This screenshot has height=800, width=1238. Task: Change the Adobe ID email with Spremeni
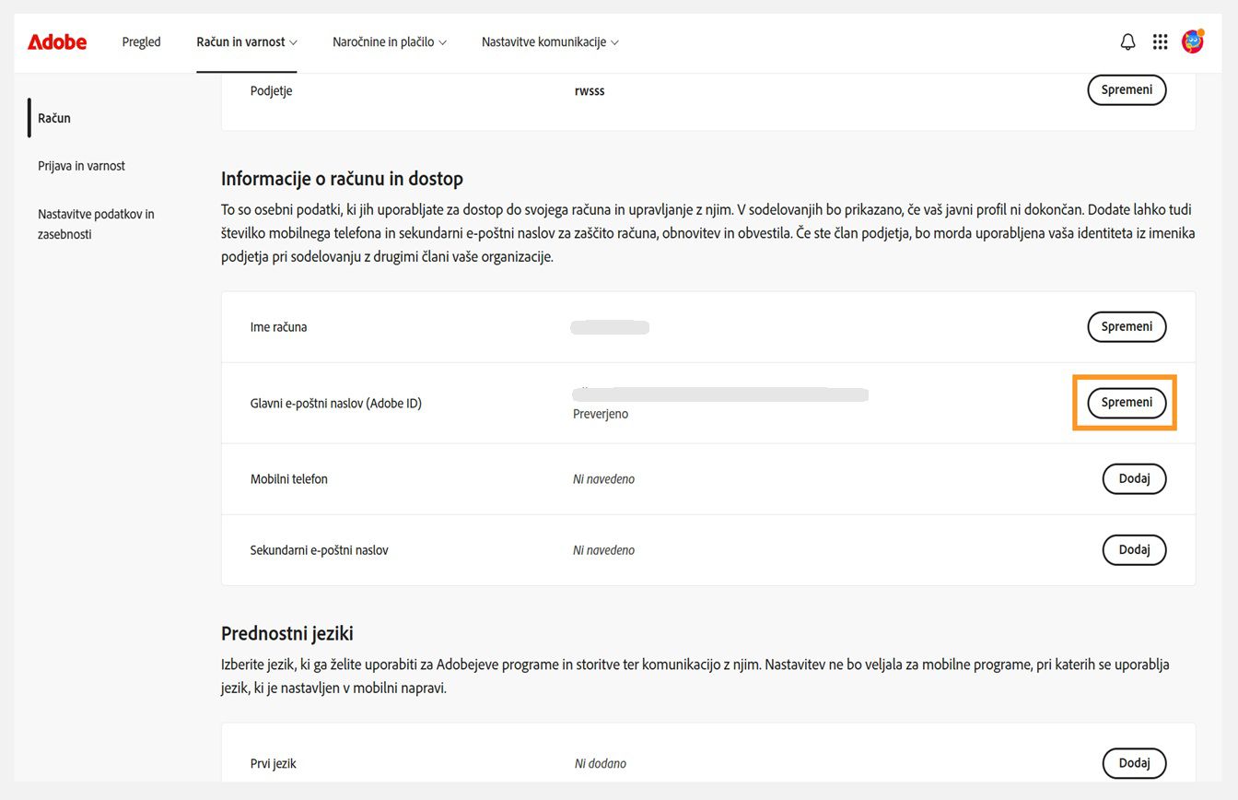coord(1125,402)
